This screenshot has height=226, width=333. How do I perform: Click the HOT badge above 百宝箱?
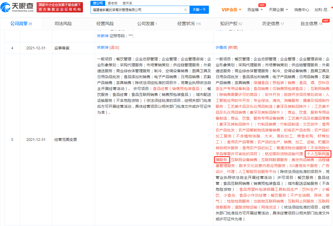[x=262, y=5]
